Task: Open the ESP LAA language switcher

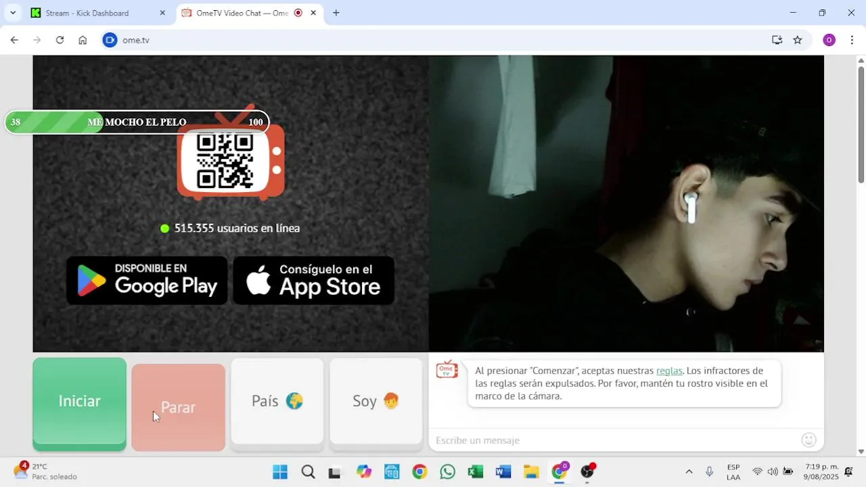Action: coord(733,472)
